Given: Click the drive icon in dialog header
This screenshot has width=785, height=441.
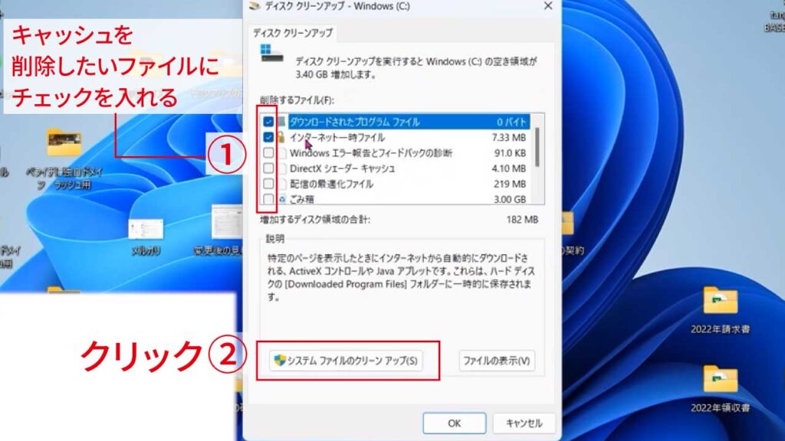Looking at the screenshot, I should click(272, 54).
